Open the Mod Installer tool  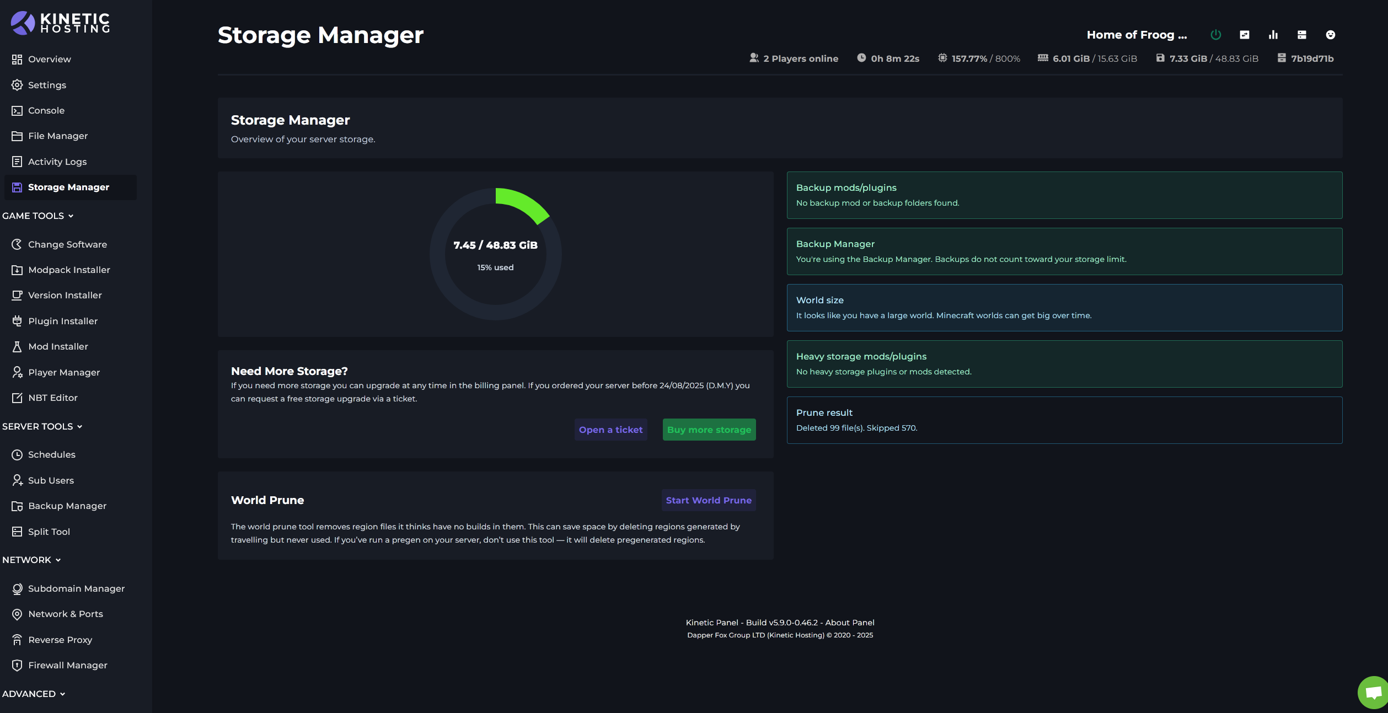(x=57, y=346)
